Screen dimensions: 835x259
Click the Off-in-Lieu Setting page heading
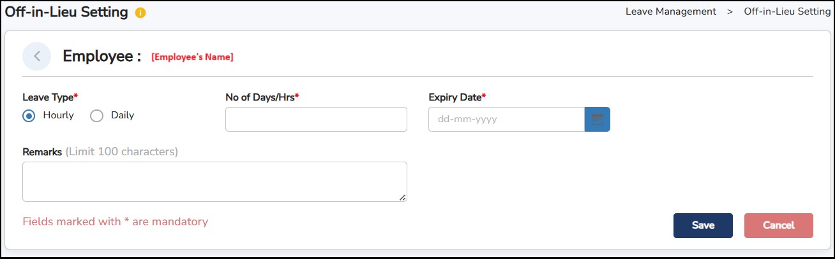66,12
